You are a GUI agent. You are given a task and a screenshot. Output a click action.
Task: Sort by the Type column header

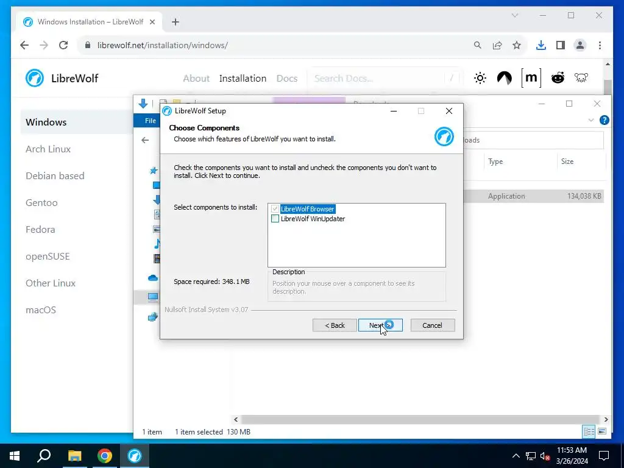pos(495,161)
